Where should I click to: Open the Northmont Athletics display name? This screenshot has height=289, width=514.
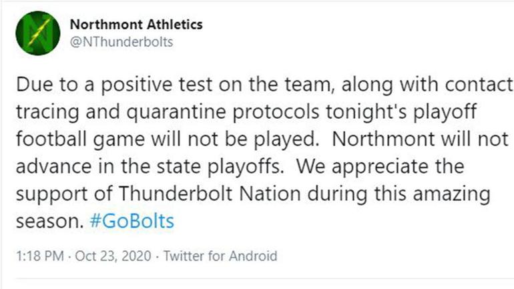pos(136,25)
